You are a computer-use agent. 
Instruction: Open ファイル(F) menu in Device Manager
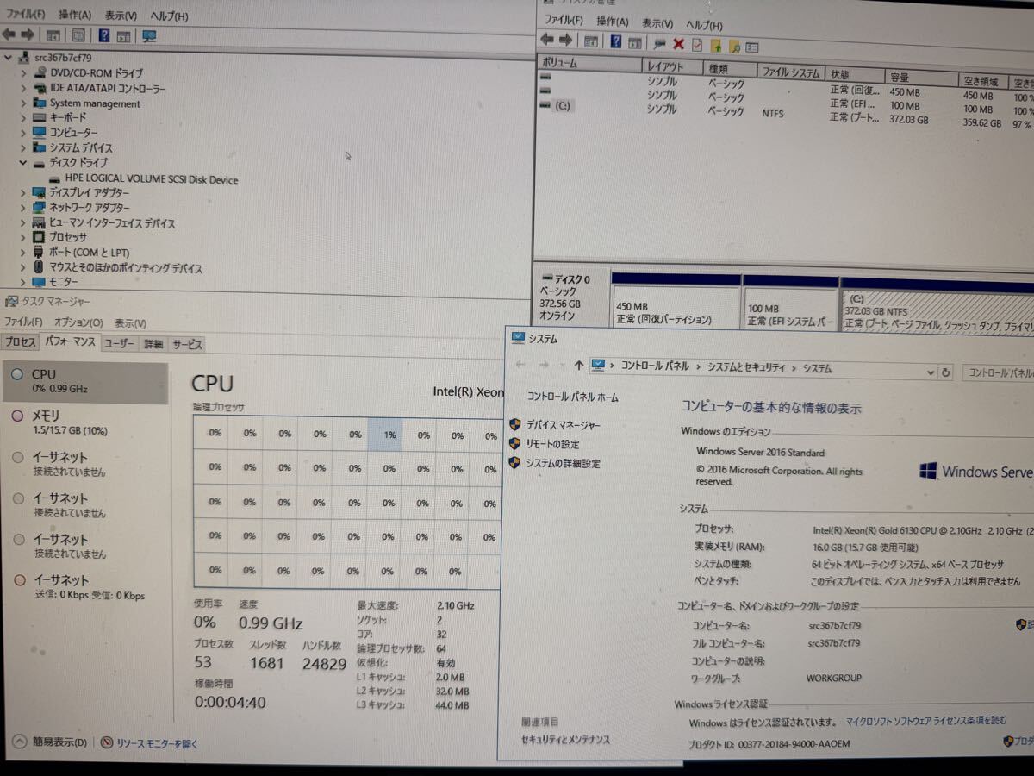[25, 15]
